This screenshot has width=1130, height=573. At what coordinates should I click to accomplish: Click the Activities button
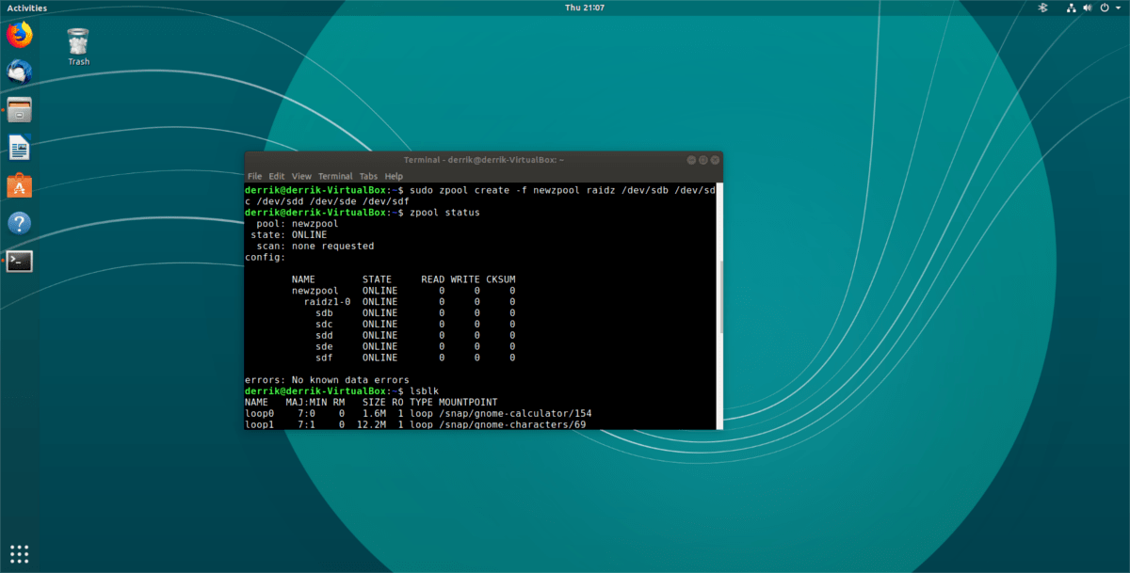pyautogui.click(x=27, y=8)
